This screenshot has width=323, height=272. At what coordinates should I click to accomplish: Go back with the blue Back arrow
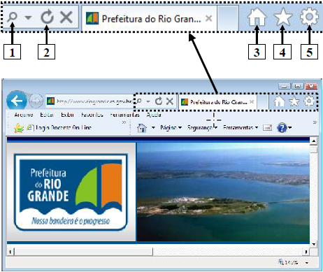click(17, 101)
